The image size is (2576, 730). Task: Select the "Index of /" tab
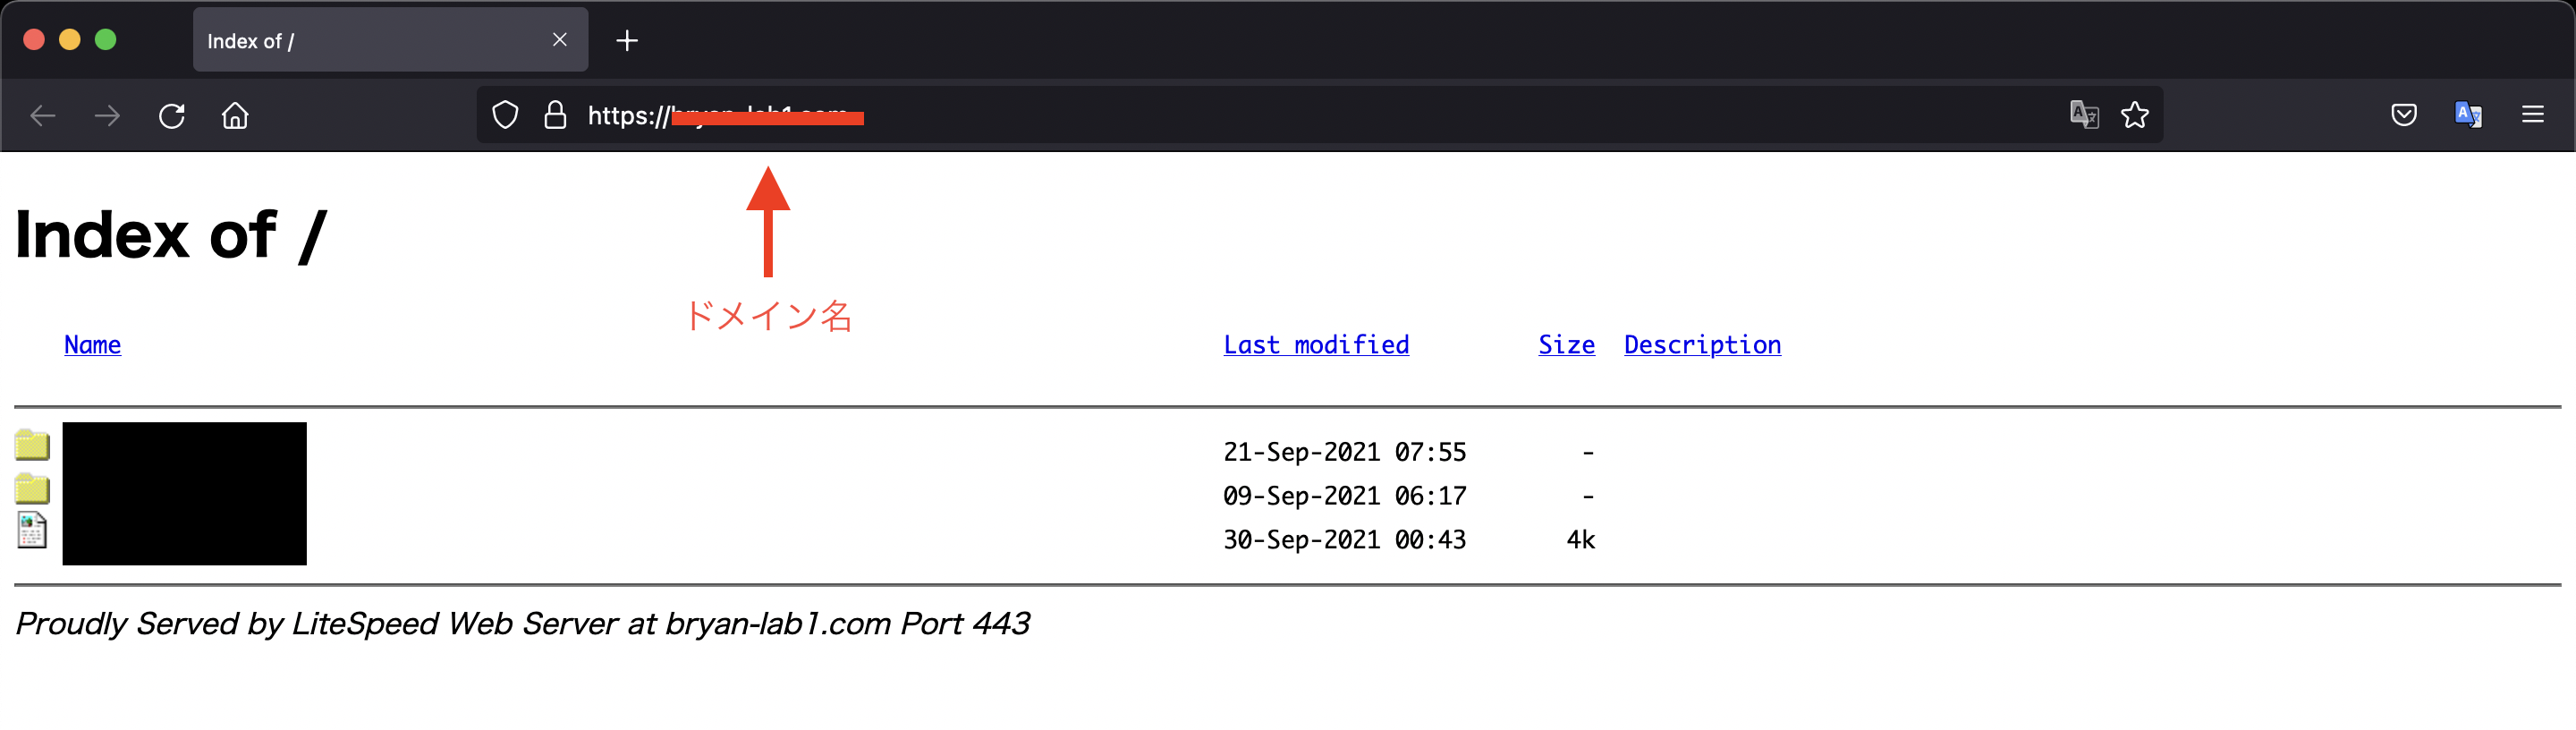[370, 41]
